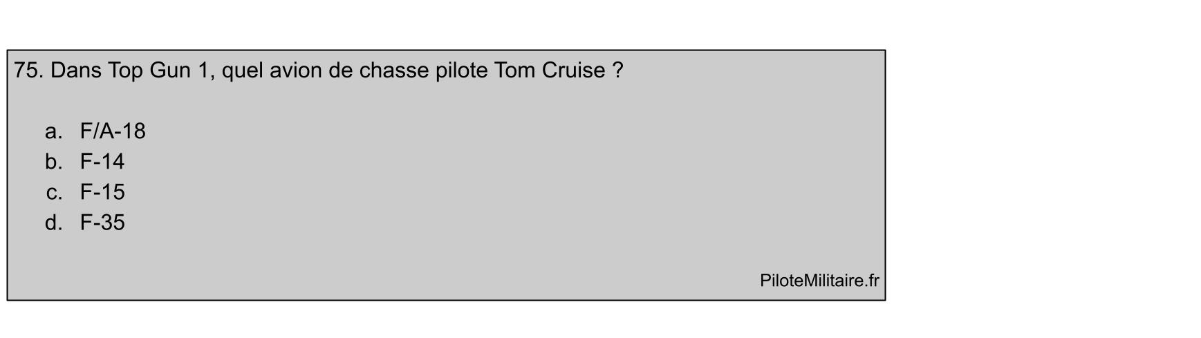Click the question mark ending the question
Screen dimensions: 1201x338
click(x=617, y=71)
